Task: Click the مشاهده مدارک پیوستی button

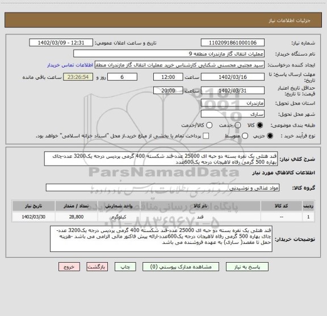Action: (x=181, y=267)
